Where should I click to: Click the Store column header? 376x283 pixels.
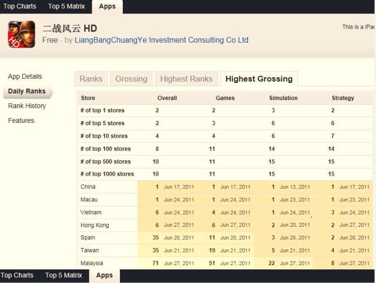point(88,98)
